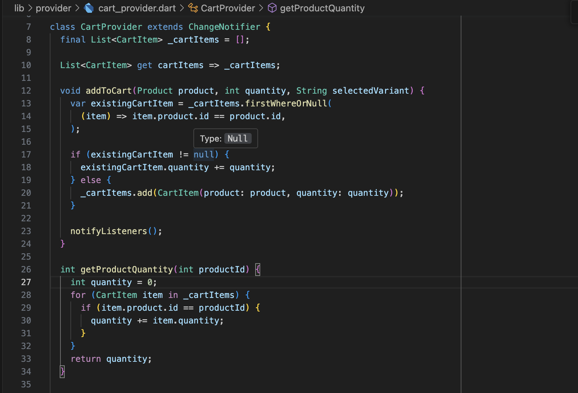Viewport: 578px width, 393px height.
Task: Click 'existingCartItem' variable on line 13
Action: coord(132,104)
